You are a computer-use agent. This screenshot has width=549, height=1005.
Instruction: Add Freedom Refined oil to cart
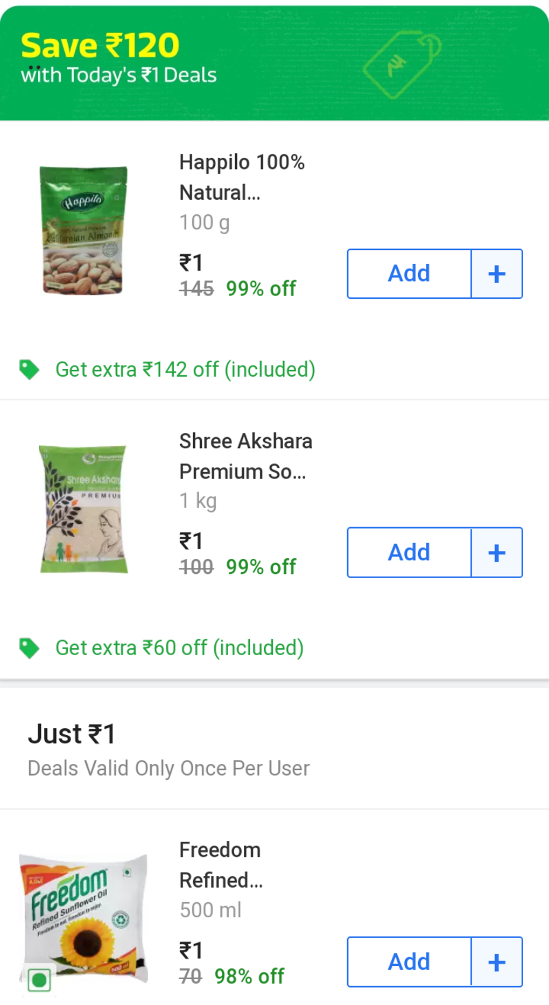(408, 961)
